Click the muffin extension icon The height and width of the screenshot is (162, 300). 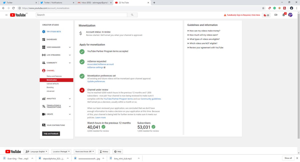[x=279, y=8]
